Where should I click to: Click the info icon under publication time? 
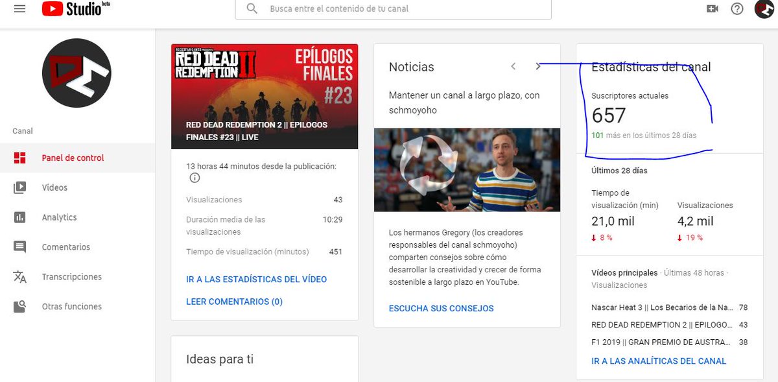click(194, 178)
